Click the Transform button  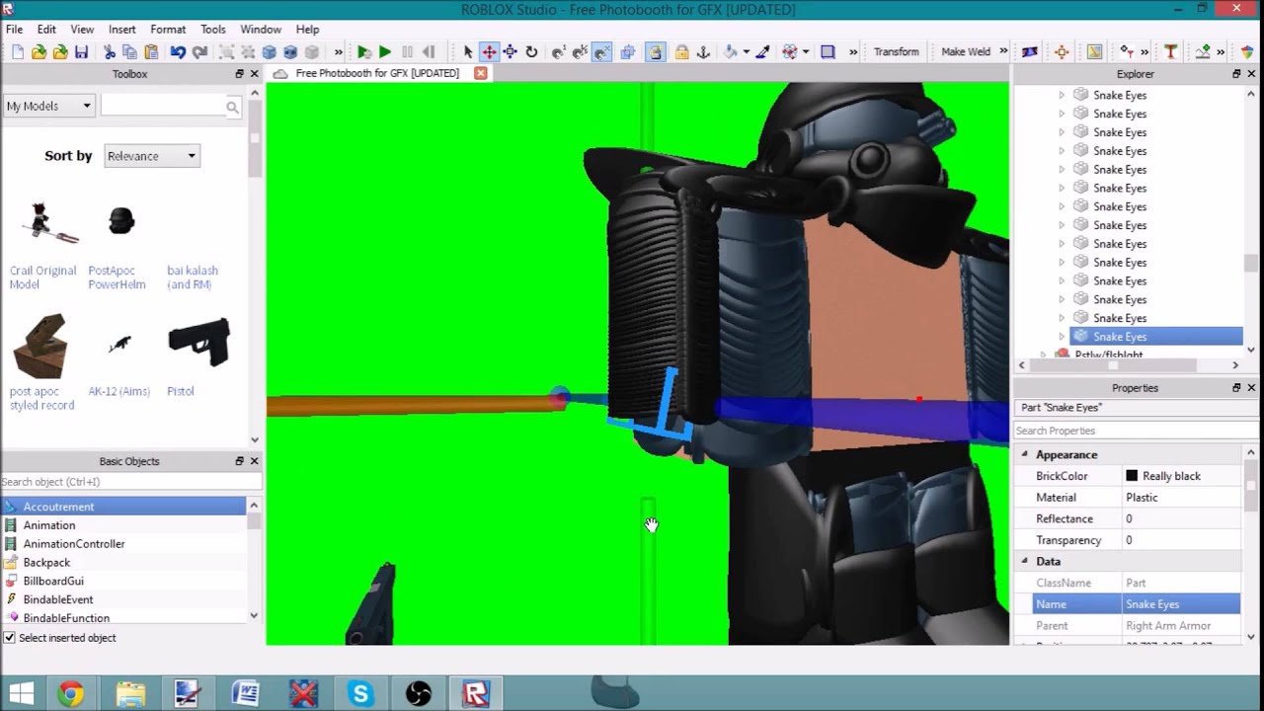coord(896,52)
